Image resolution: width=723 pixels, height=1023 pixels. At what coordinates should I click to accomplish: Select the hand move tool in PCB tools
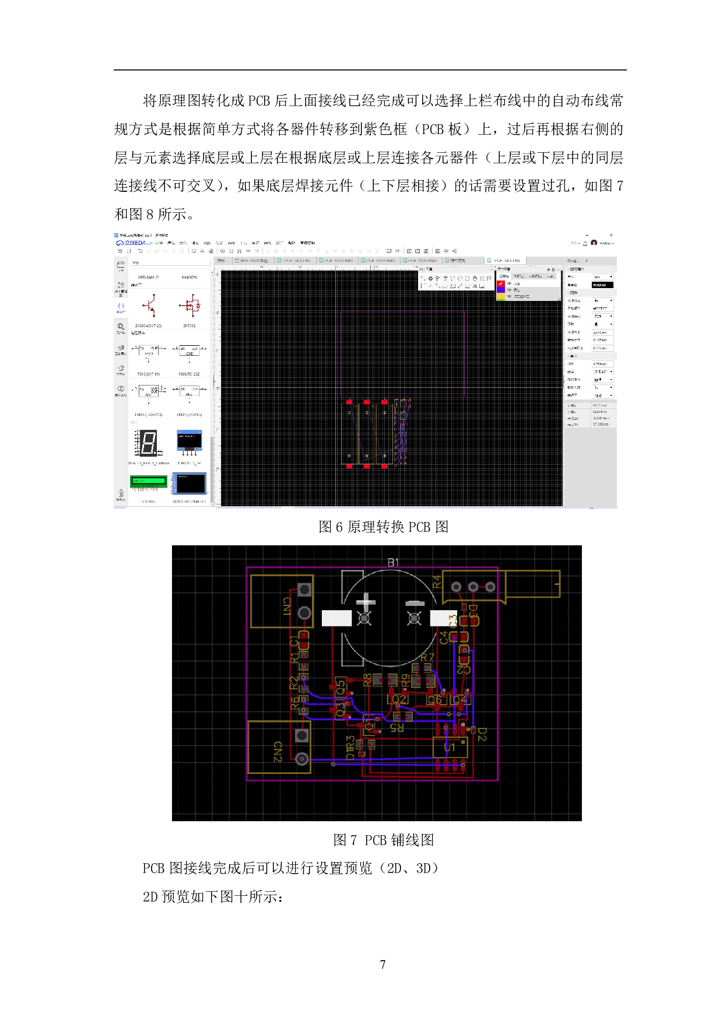475,278
